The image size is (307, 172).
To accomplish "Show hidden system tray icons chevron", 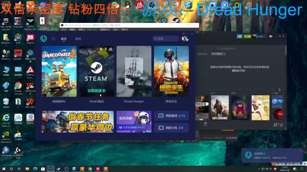I will point(259,169).
